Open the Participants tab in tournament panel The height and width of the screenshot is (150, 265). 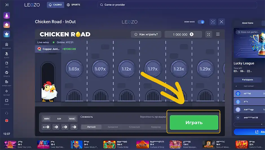(248, 80)
